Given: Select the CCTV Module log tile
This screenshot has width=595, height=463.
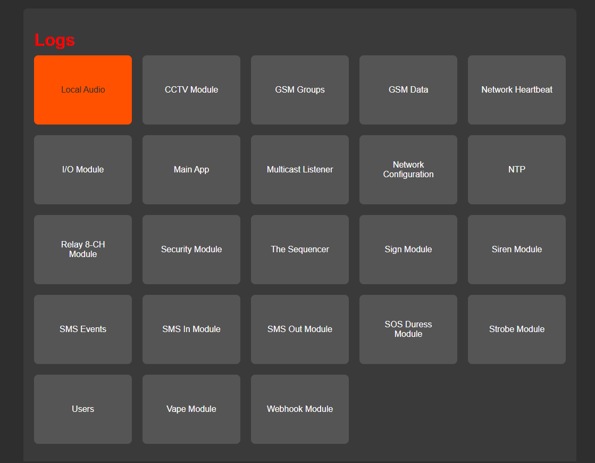Looking at the screenshot, I should (191, 90).
